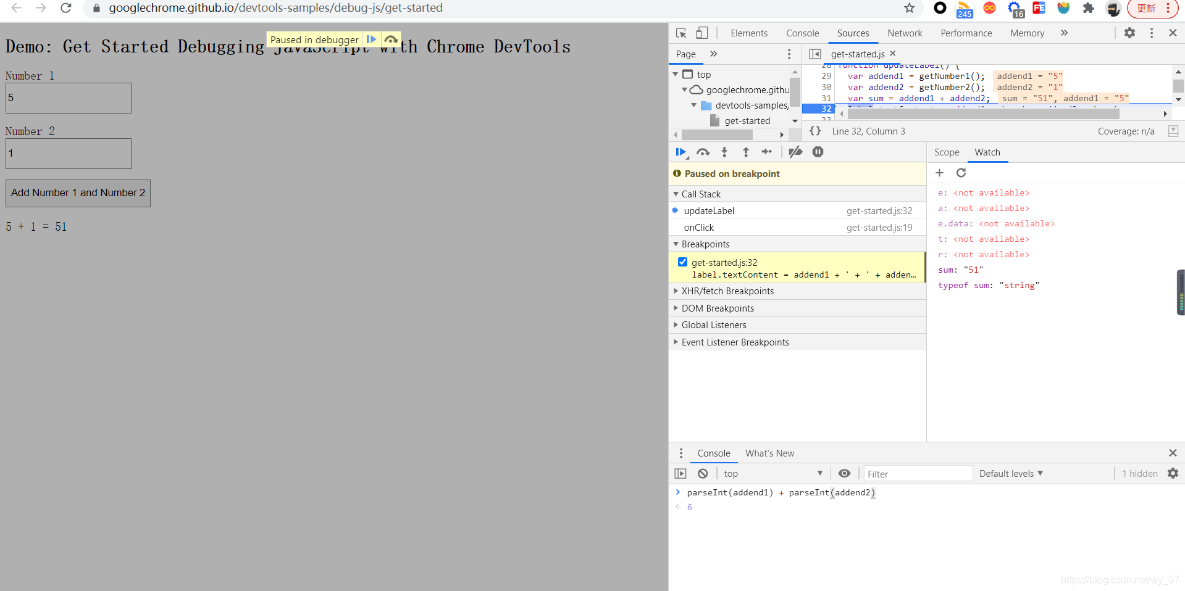1185x591 pixels.
Task: Open the Performance tab
Action: (966, 33)
